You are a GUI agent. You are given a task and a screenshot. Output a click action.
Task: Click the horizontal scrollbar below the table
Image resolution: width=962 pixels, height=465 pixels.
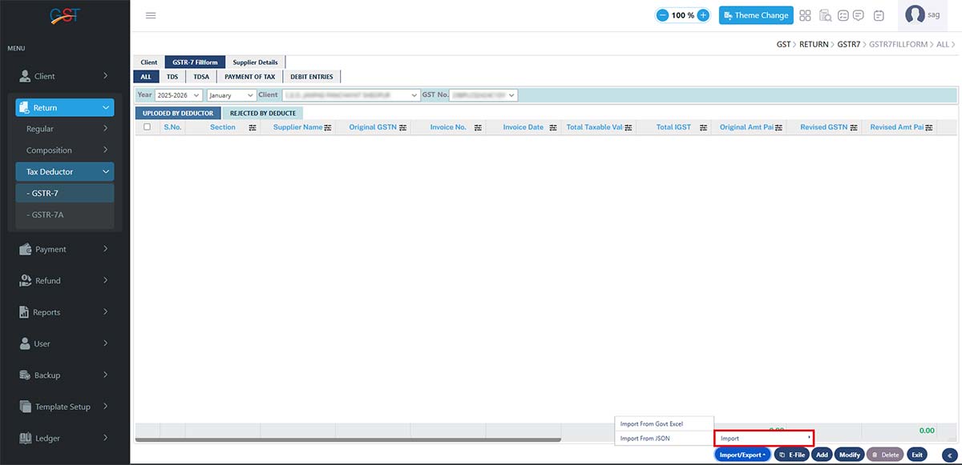tap(349, 440)
